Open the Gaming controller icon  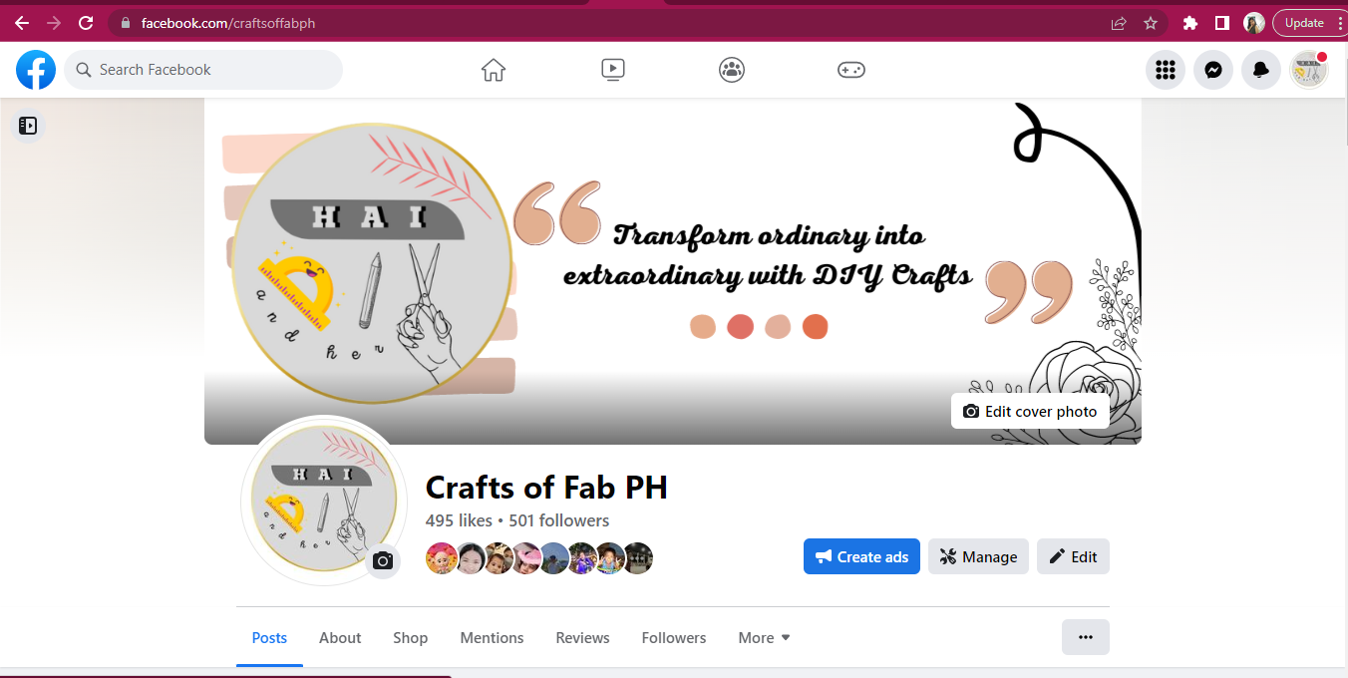coord(850,70)
